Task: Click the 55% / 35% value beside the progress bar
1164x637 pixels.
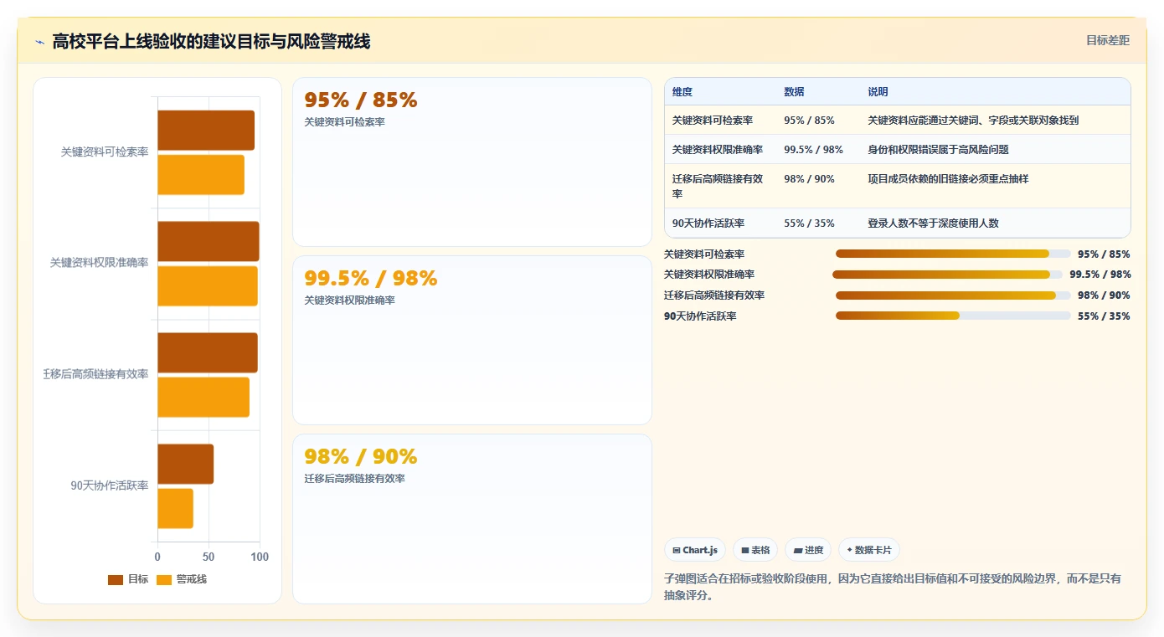Action: 1104,316
